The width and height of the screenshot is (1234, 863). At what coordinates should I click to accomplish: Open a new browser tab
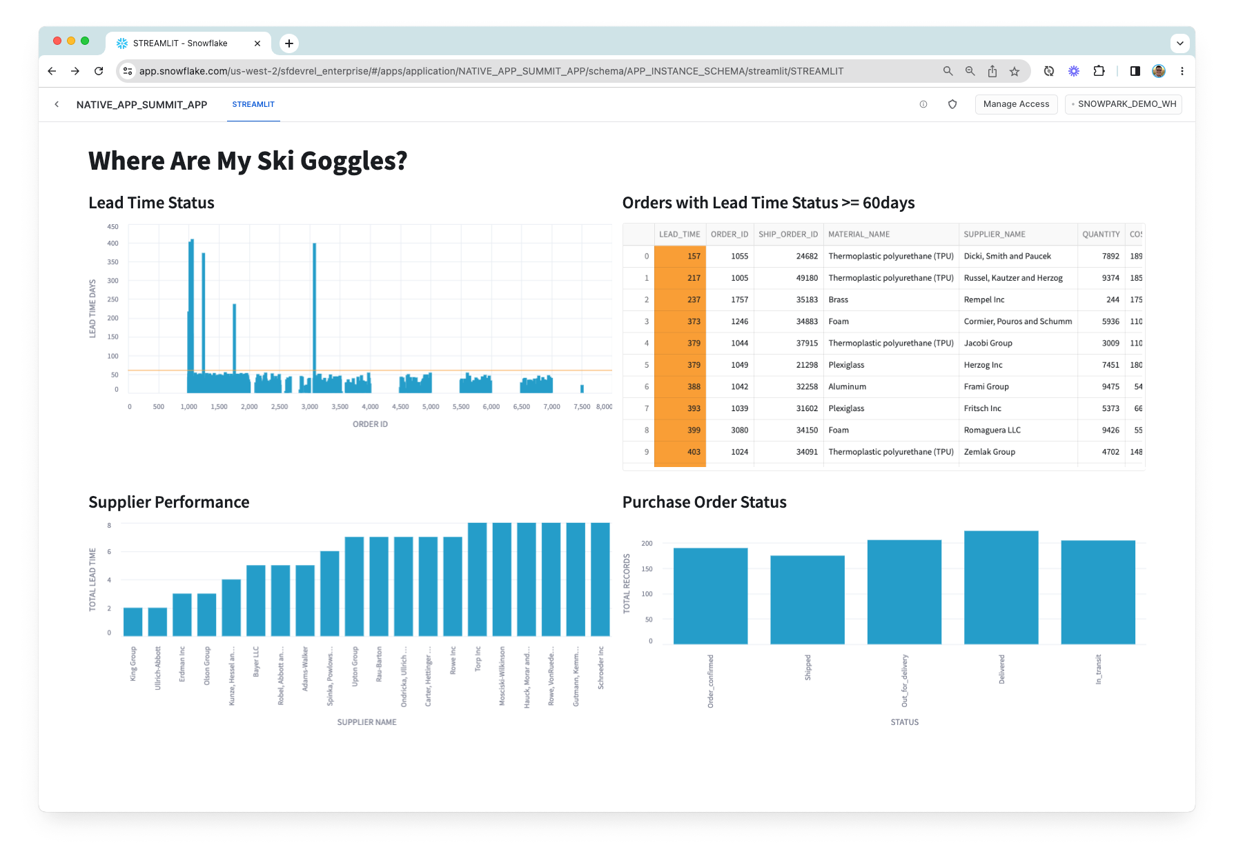[x=289, y=43]
